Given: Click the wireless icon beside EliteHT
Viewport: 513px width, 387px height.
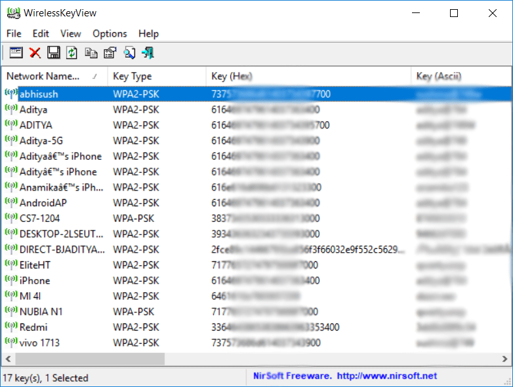Looking at the screenshot, I should (x=11, y=265).
